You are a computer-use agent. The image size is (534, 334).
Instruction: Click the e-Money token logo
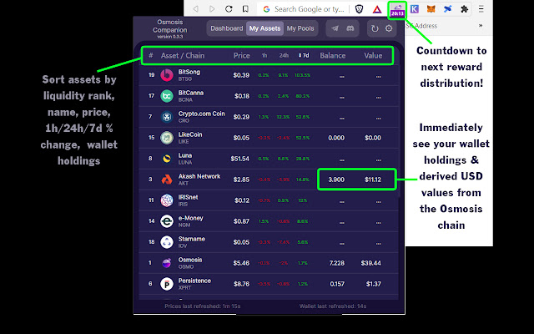point(167,221)
